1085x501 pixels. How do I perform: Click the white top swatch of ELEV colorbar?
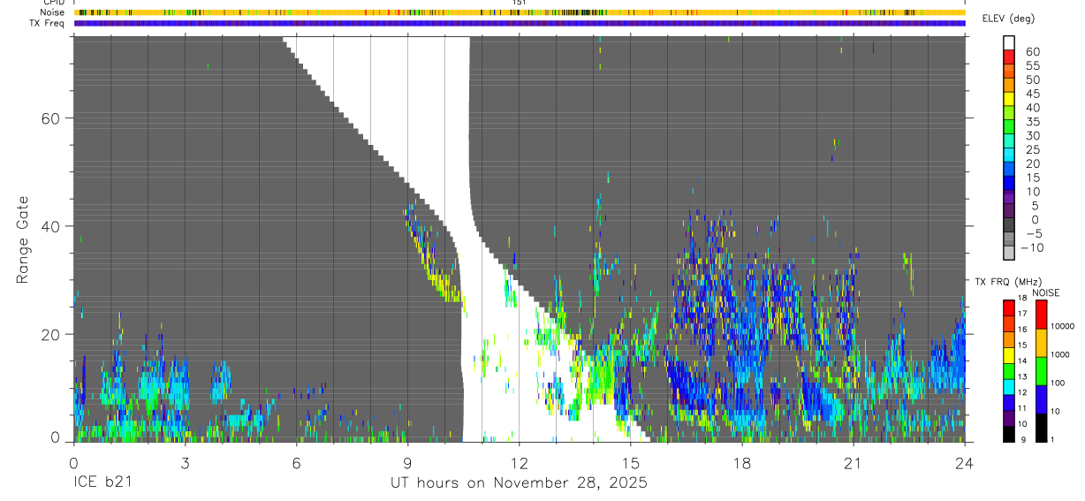point(1009,42)
